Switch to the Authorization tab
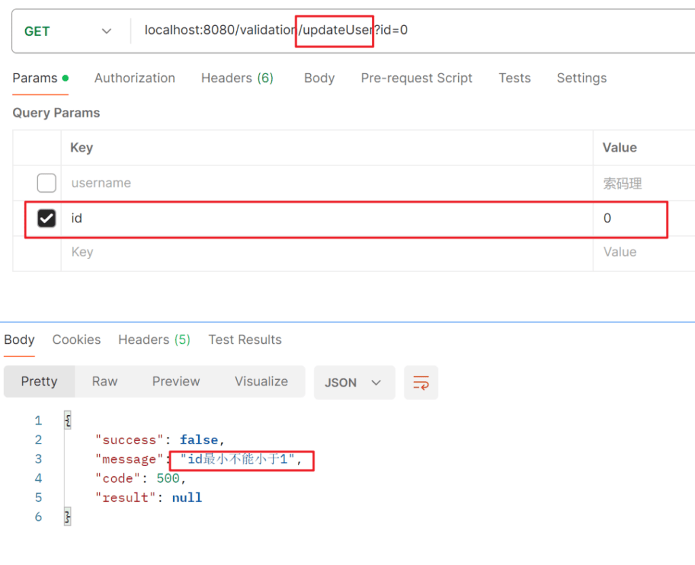695x565 pixels. pyautogui.click(x=134, y=78)
